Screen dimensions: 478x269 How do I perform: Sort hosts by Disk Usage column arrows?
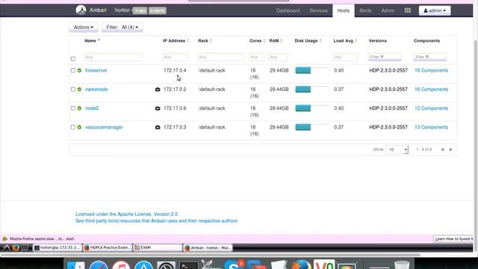click(x=320, y=41)
